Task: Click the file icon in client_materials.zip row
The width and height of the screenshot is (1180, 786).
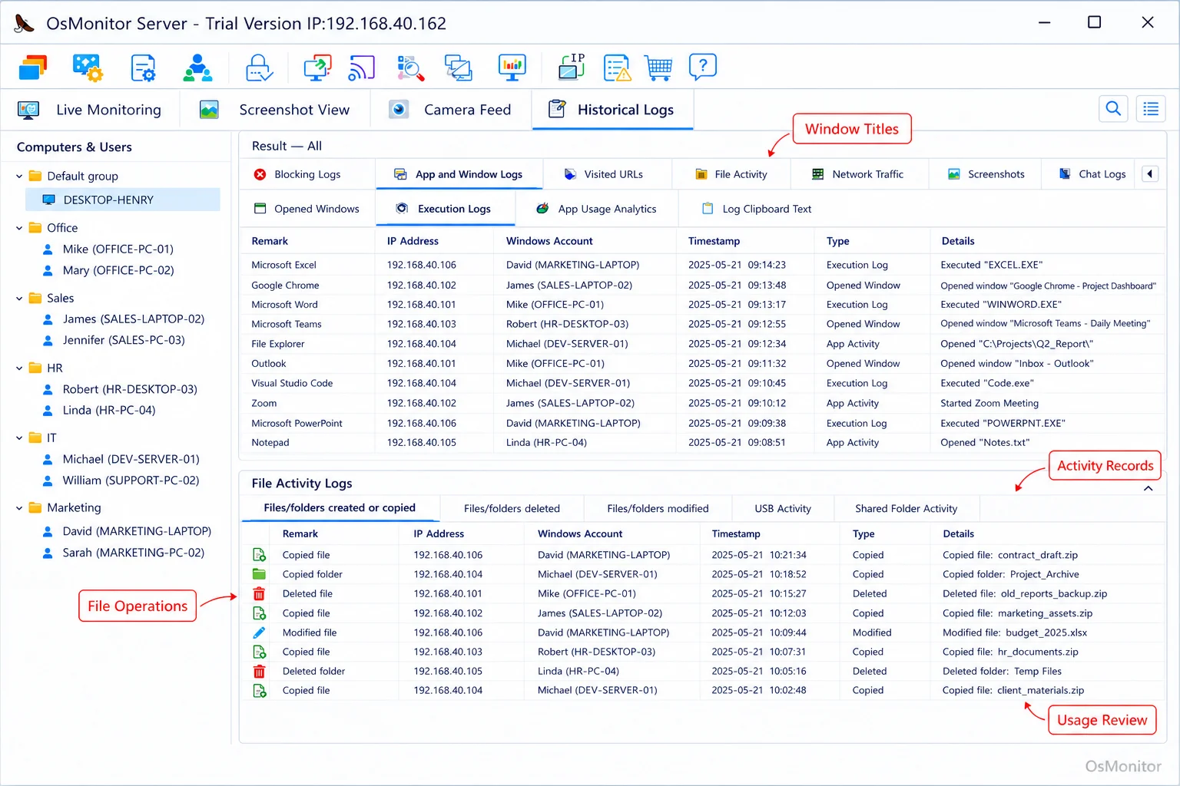Action: point(260,690)
